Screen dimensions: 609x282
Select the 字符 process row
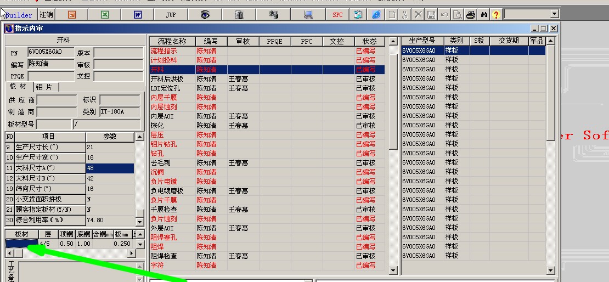(x=267, y=266)
